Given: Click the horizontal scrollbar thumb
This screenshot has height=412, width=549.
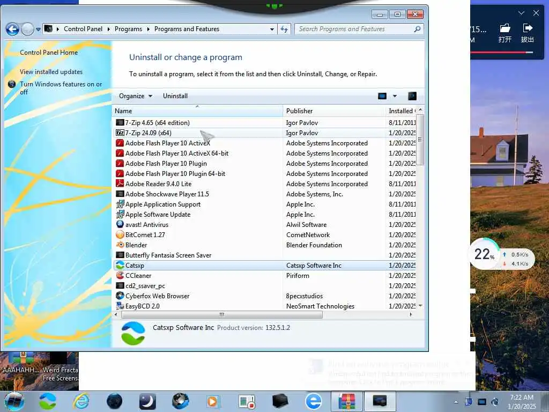Looking at the screenshot, I should tap(221, 314).
